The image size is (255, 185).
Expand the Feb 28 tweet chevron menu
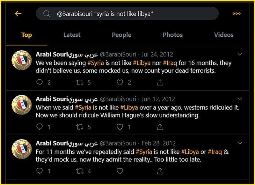(240, 143)
